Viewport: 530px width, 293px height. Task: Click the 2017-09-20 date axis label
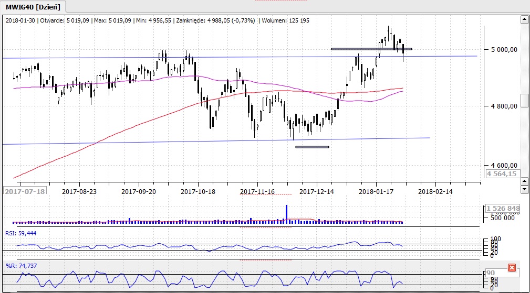click(139, 191)
